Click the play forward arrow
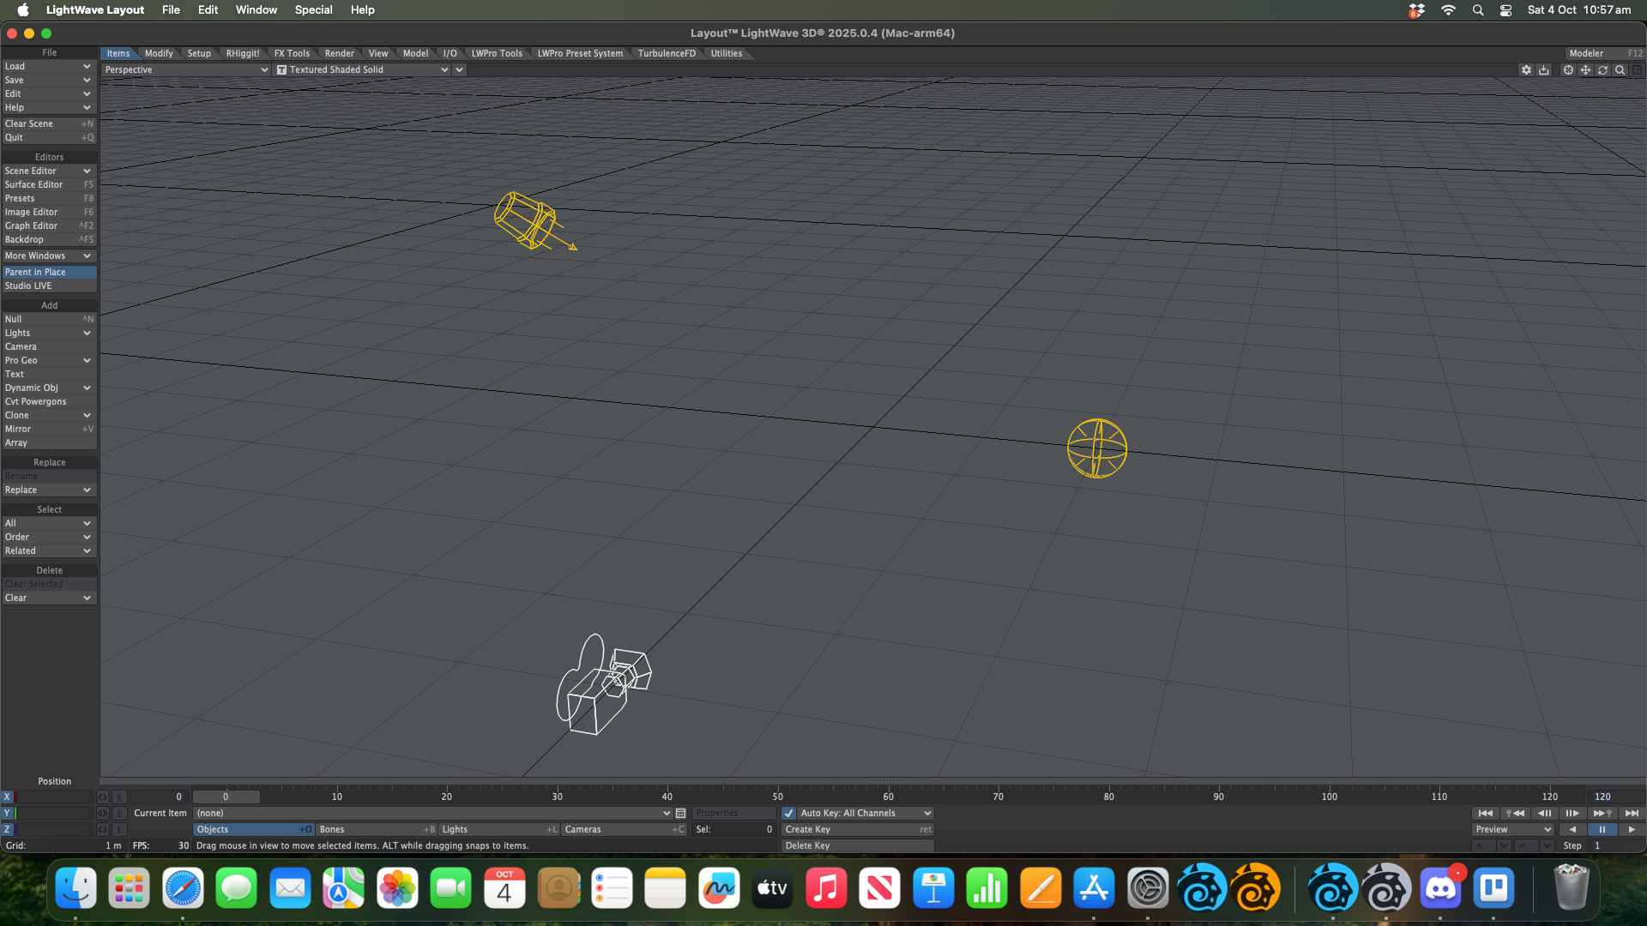 coord(1632,829)
